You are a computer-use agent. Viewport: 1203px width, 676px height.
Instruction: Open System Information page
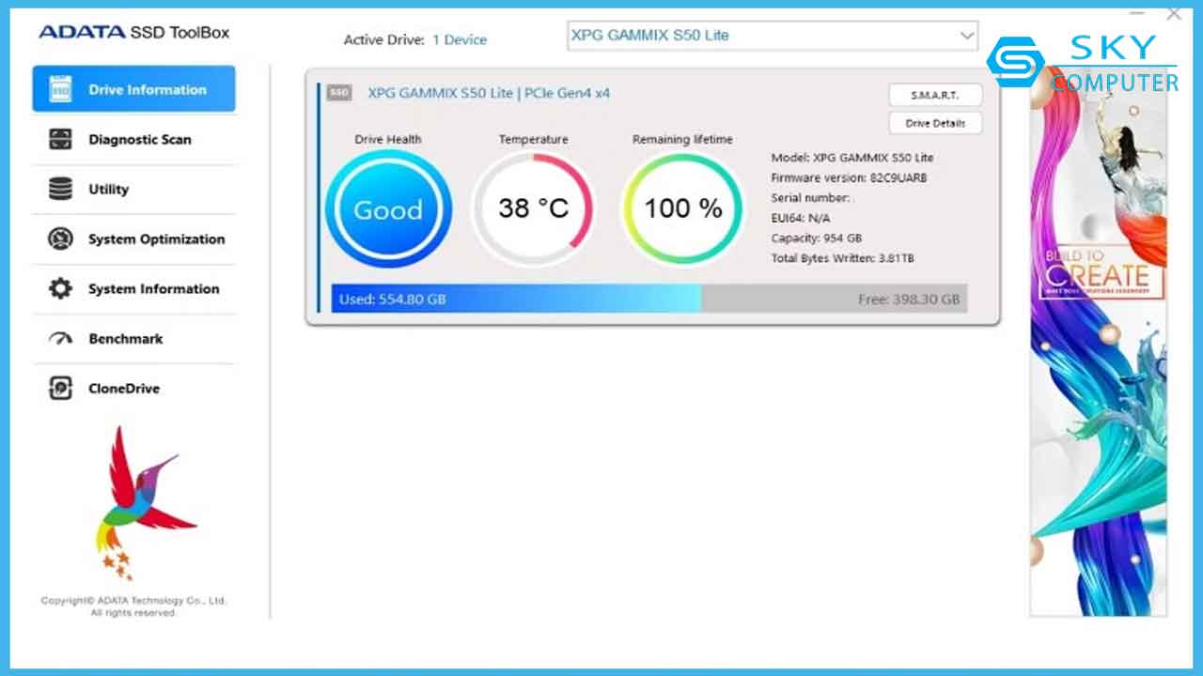click(133, 288)
